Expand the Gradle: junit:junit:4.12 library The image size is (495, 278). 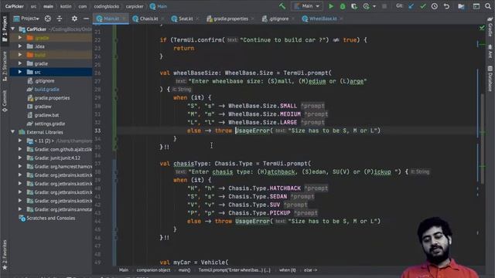pyautogui.click(x=20, y=158)
